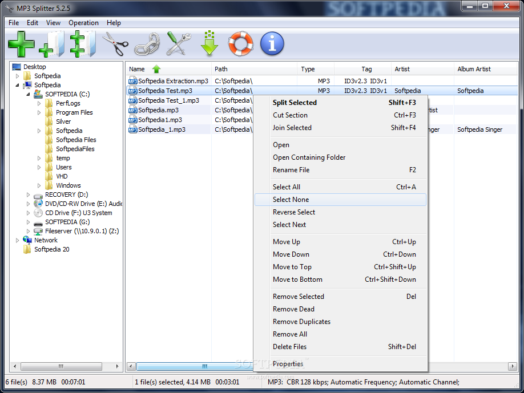Click the Add Folder Tree toolbar icon

click(x=83, y=44)
